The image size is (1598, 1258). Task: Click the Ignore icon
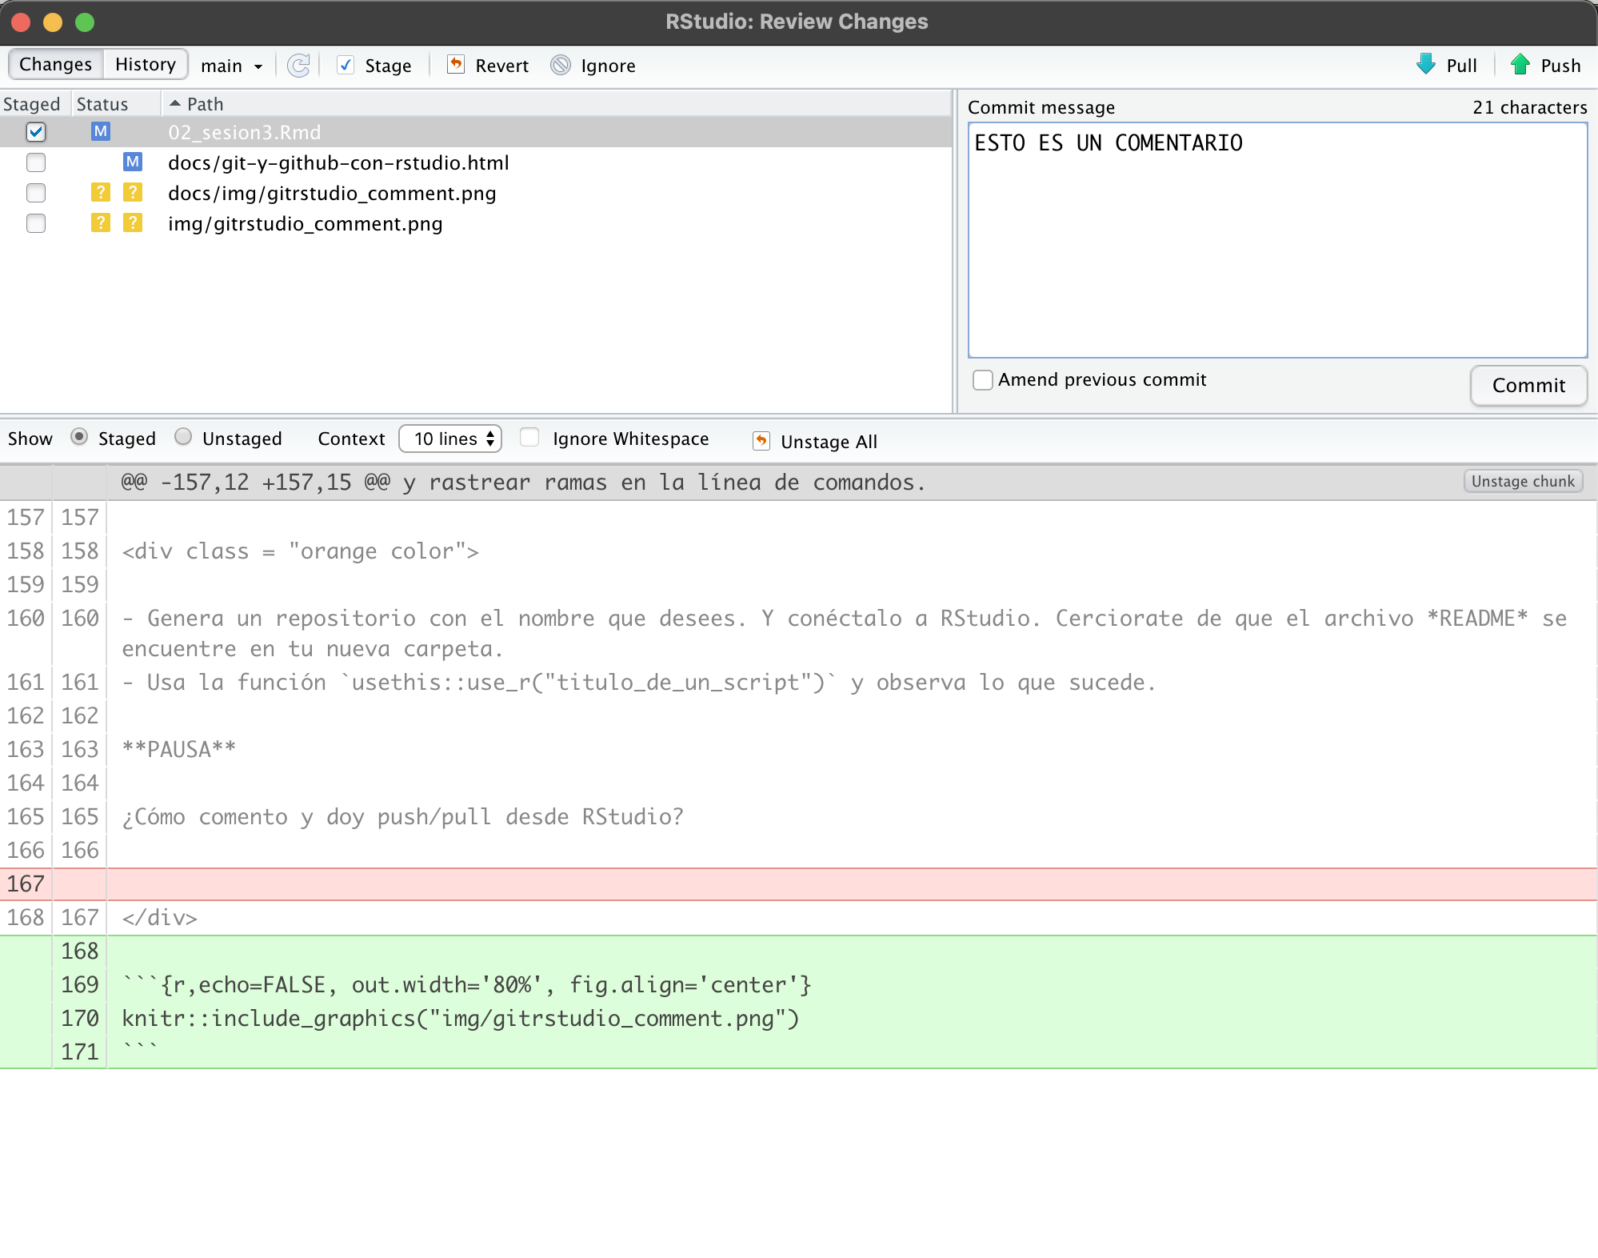click(x=561, y=66)
